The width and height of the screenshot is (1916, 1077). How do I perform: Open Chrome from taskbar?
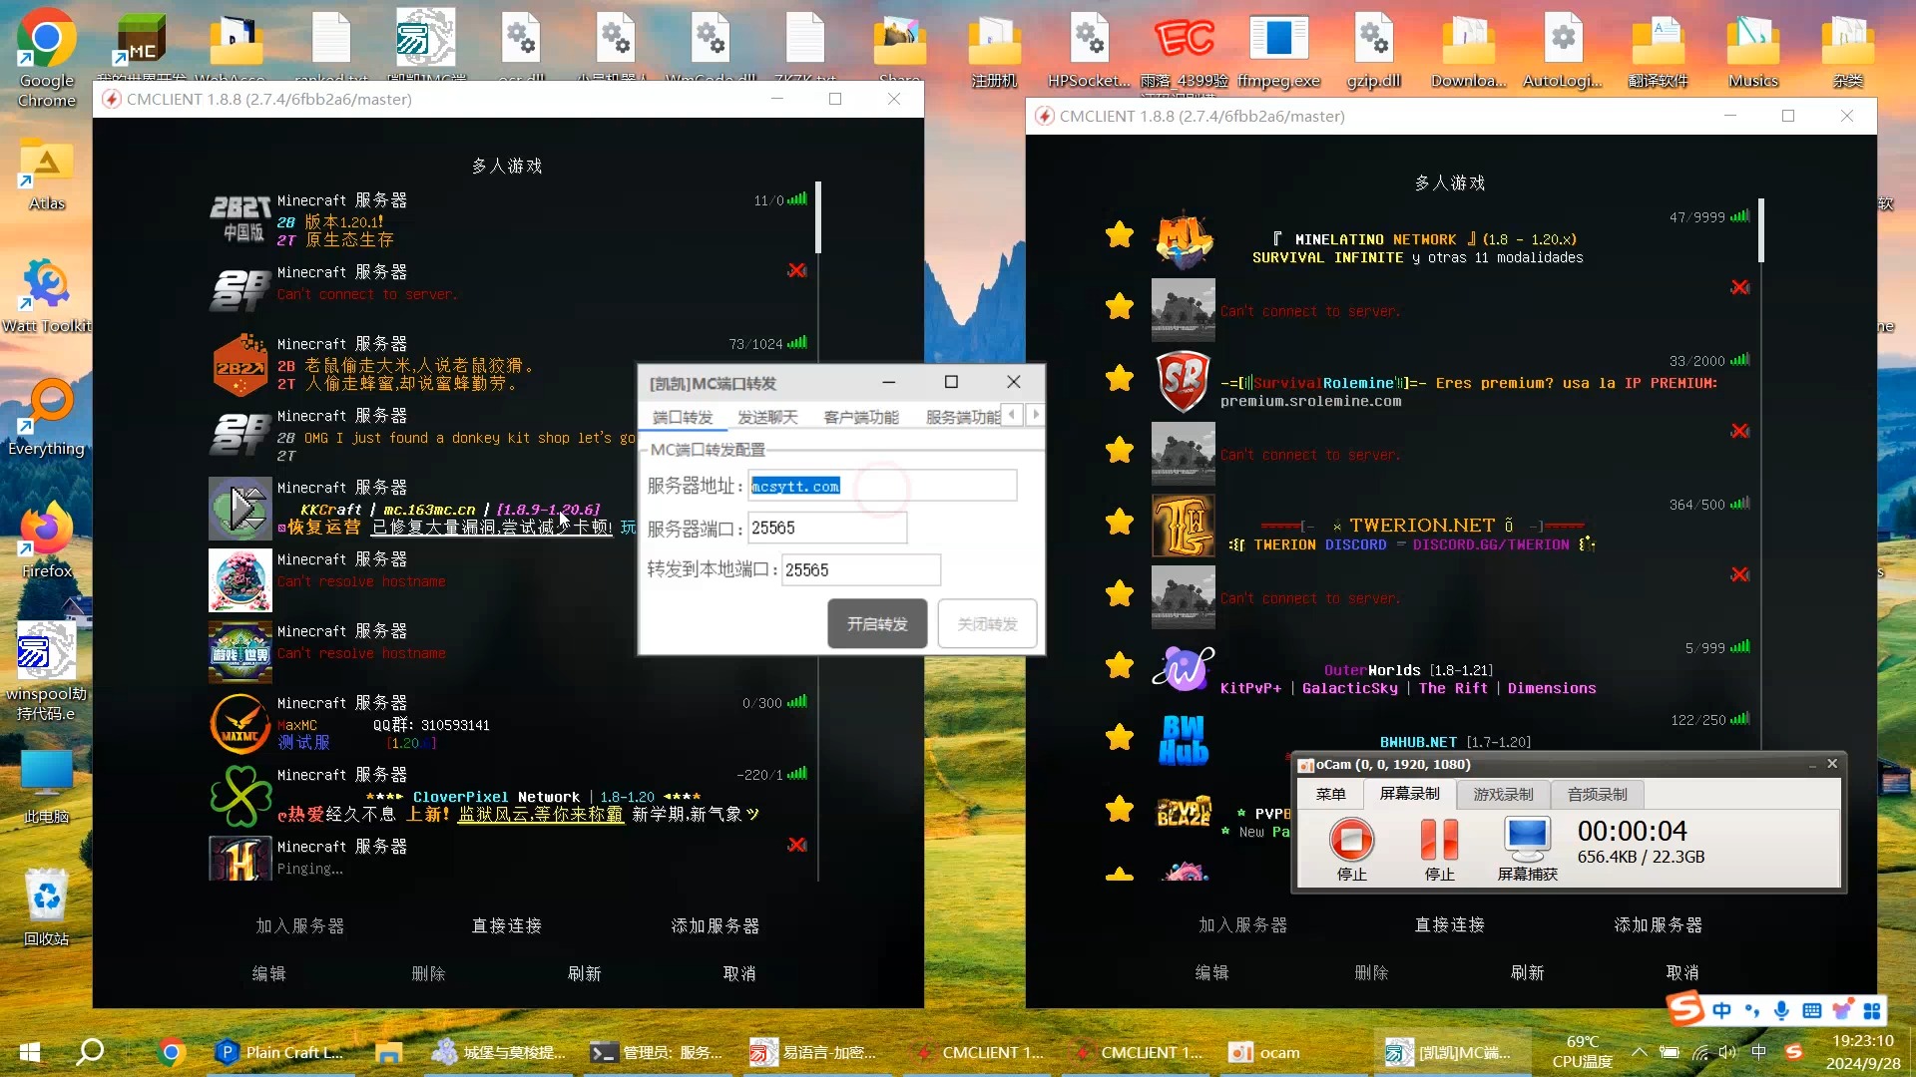tap(172, 1052)
